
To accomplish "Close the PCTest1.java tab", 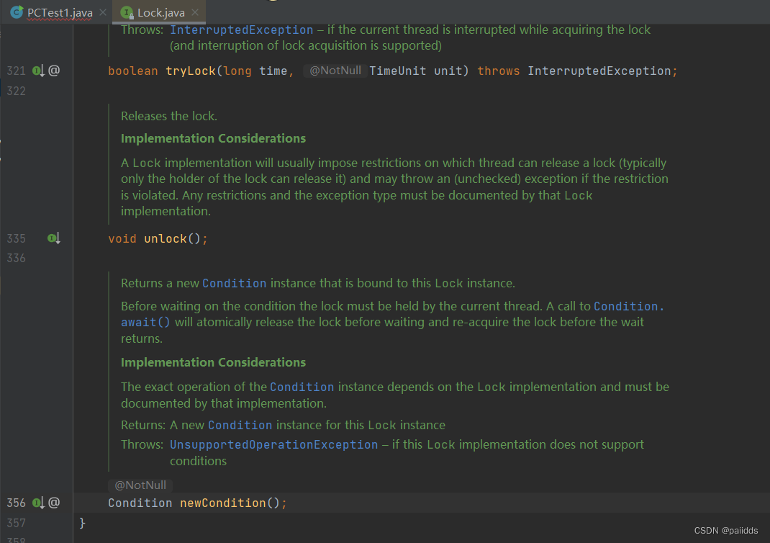I will (102, 12).
